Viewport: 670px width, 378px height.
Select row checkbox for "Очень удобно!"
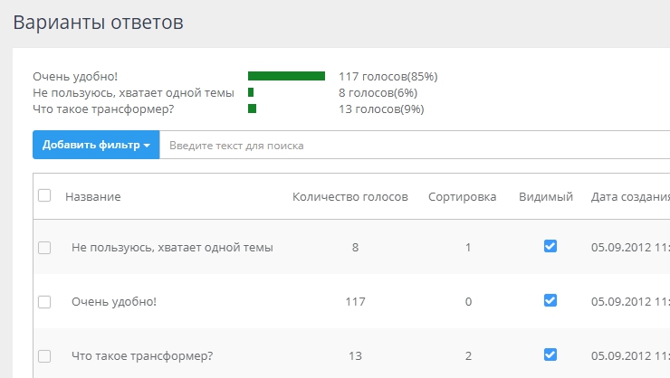click(44, 301)
